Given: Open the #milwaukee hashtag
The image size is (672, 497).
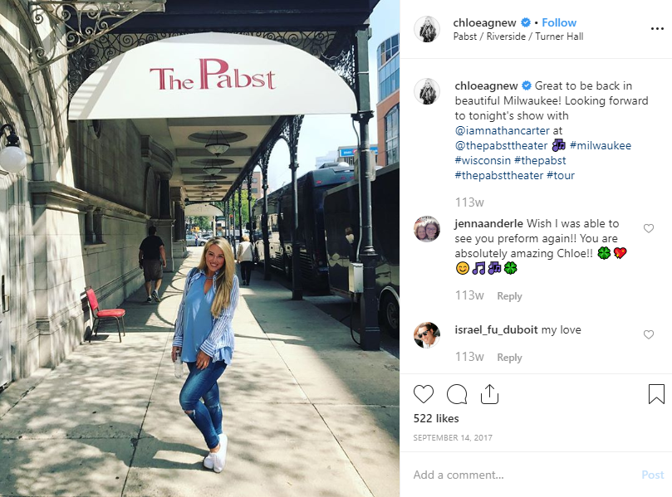Looking at the screenshot, I should click(601, 145).
